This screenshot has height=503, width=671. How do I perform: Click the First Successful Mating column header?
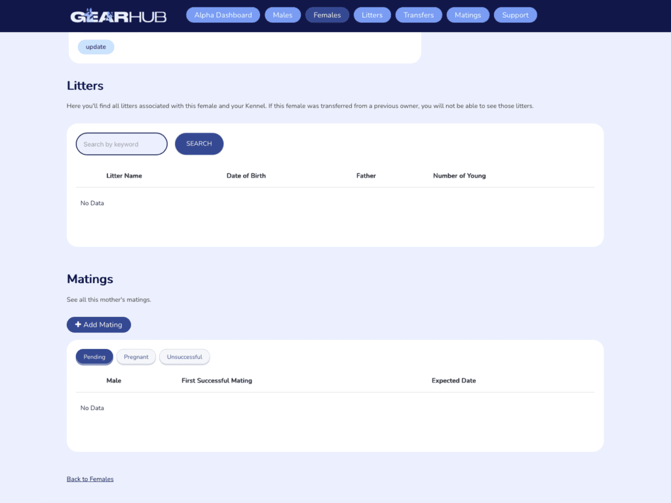tap(216, 381)
